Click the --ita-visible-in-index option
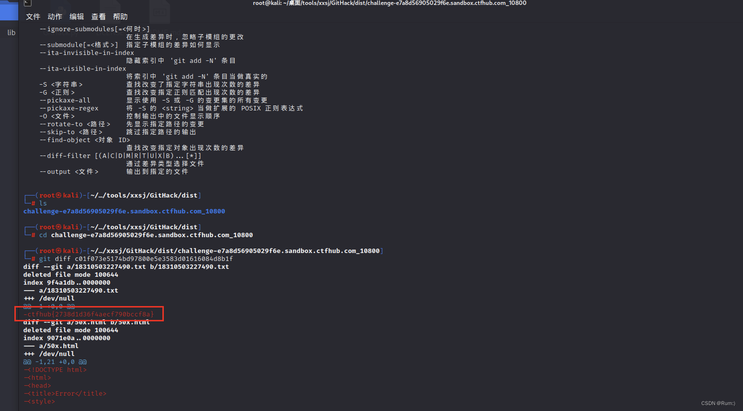 [x=83, y=69]
